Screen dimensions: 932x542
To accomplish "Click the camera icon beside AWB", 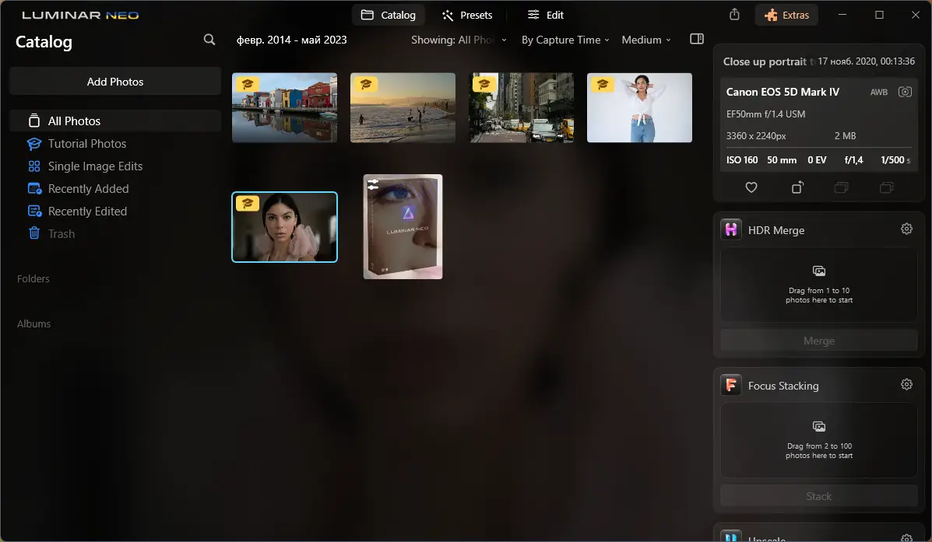I will tap(905, 92).
